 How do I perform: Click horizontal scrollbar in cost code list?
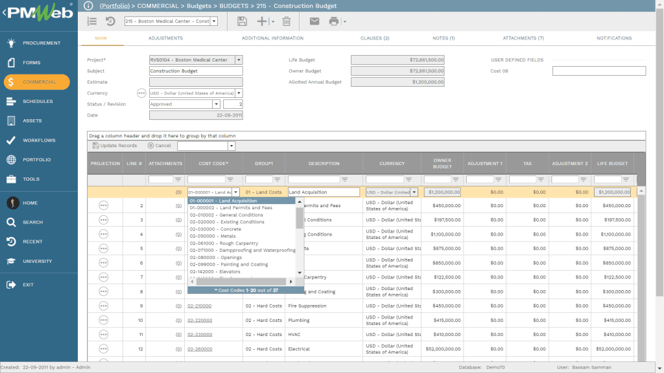click(241, 282)
